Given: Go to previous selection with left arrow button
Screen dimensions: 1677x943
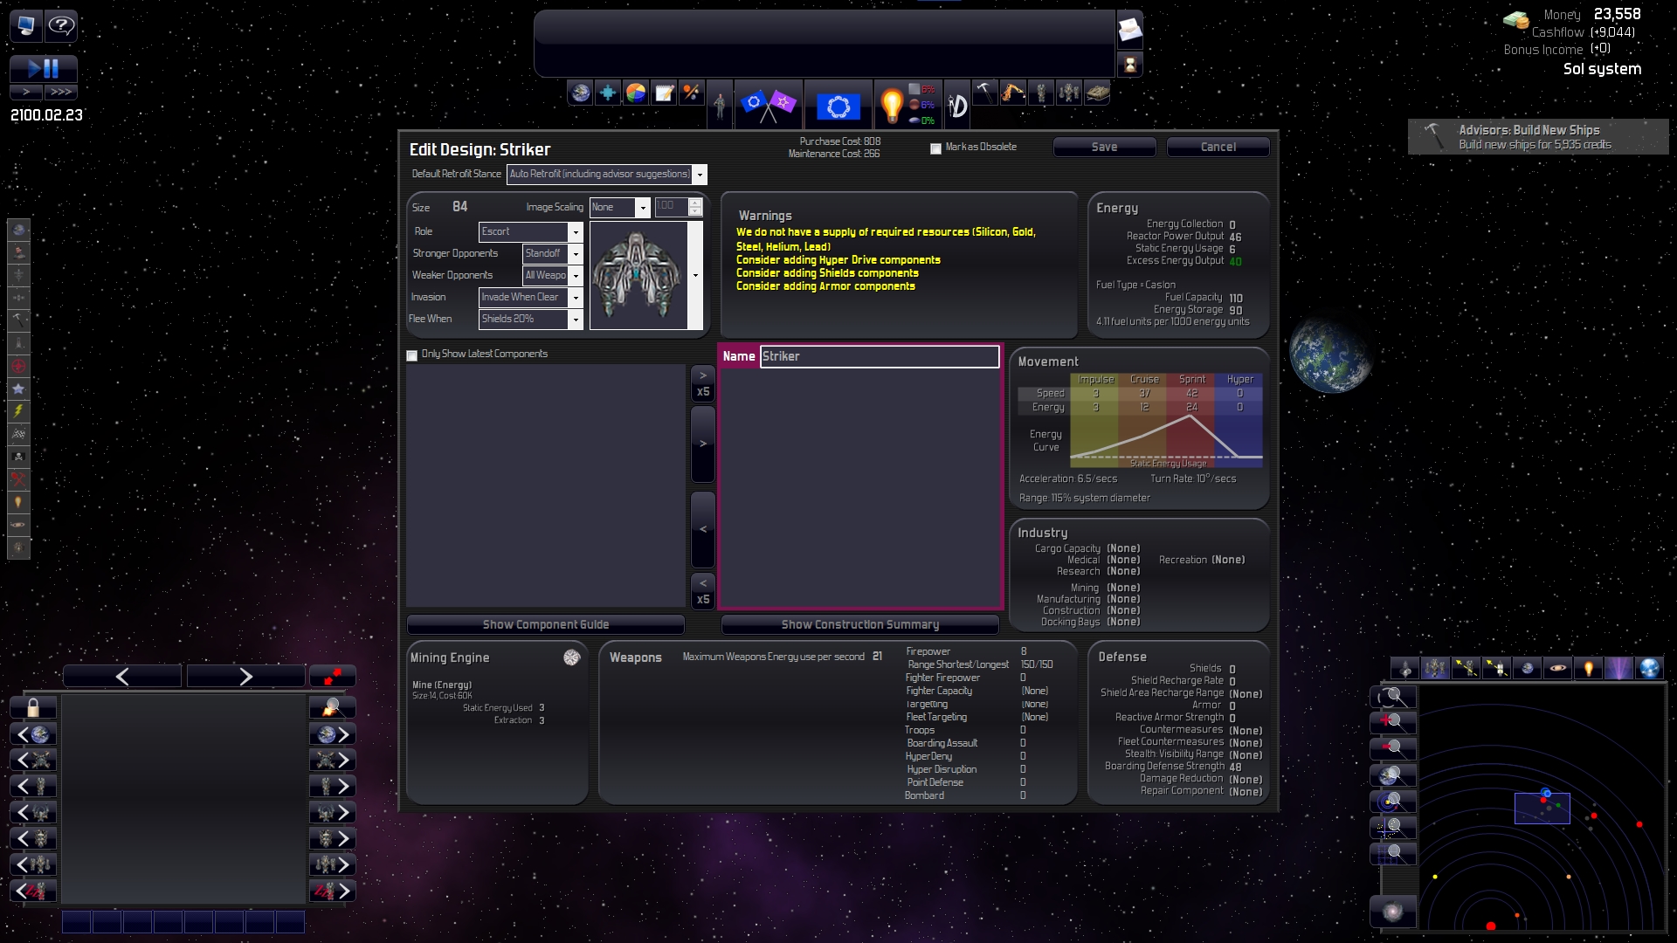Looking at the screenshot, I should pos(122,677).
